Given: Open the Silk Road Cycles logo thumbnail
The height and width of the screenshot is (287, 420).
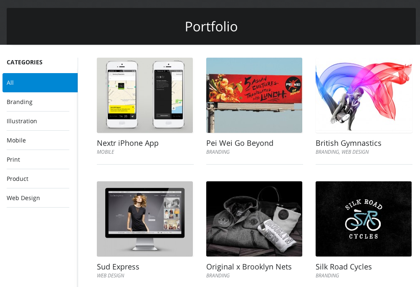Looking at the screenshot, I should (364, 219).
